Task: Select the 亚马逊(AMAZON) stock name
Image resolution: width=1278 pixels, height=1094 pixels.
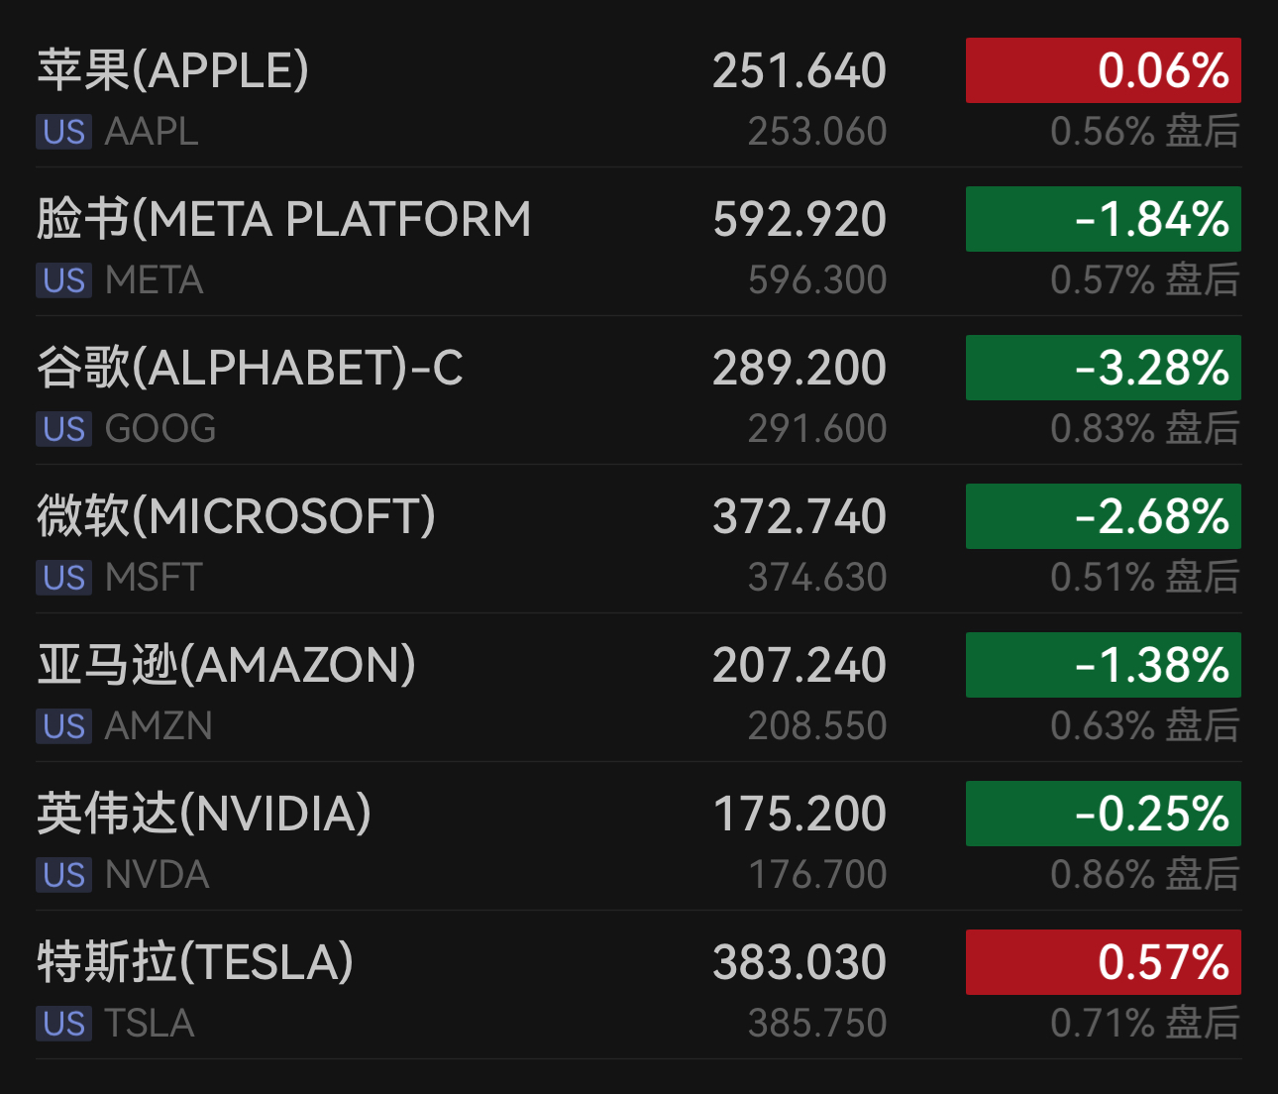Action: [226, 664]
